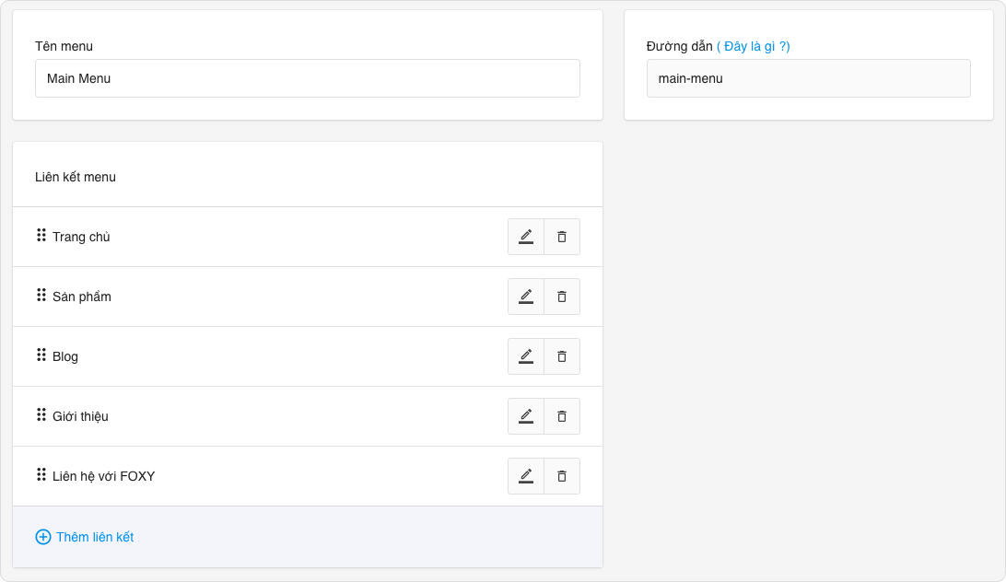This screenshot has height=582, width=1006.
Task: Click the plus icon next to Thêm liên kết
Action: [43, 537]
